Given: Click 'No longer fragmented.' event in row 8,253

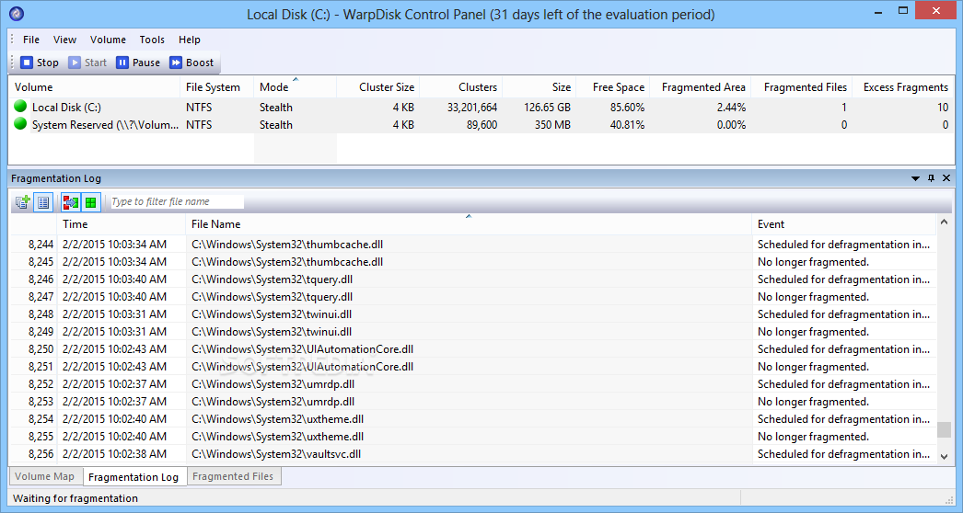Looking at the screenshot, I should (x=813, y=402).
